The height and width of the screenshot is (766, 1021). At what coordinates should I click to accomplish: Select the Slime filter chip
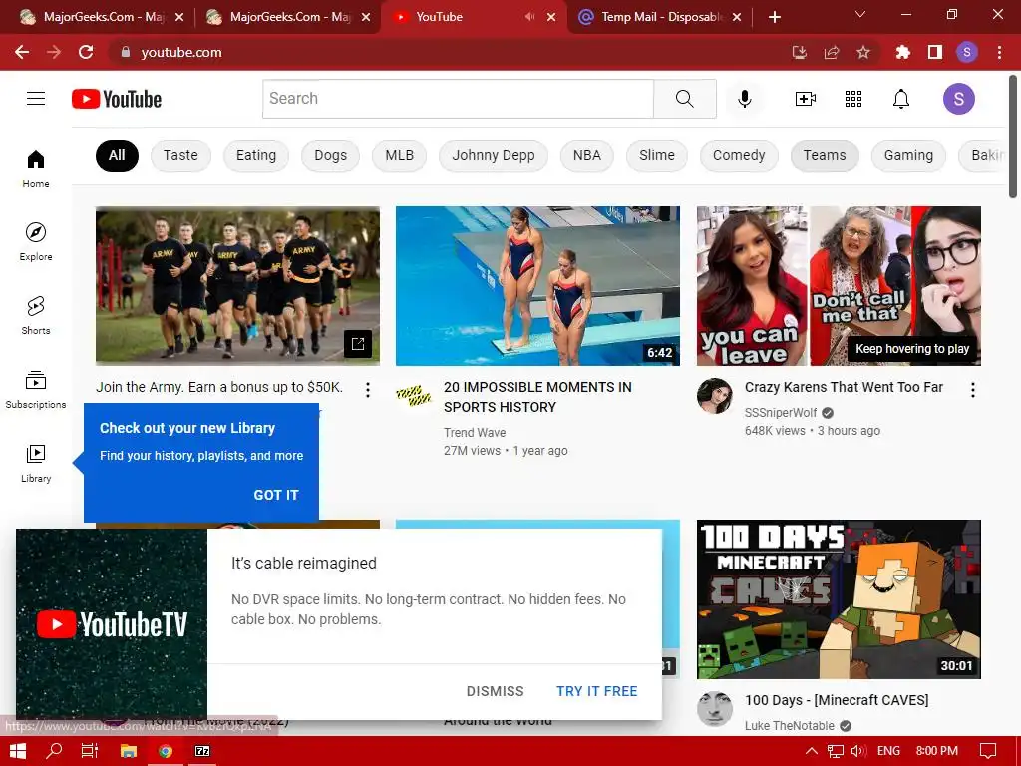click(x=656, y=155)
